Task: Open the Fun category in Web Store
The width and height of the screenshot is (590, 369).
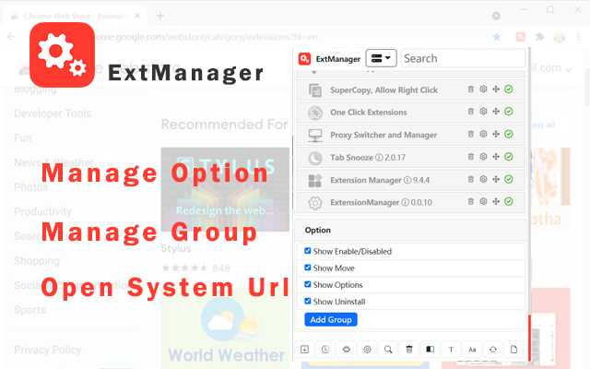Action: tap(23, 137)
